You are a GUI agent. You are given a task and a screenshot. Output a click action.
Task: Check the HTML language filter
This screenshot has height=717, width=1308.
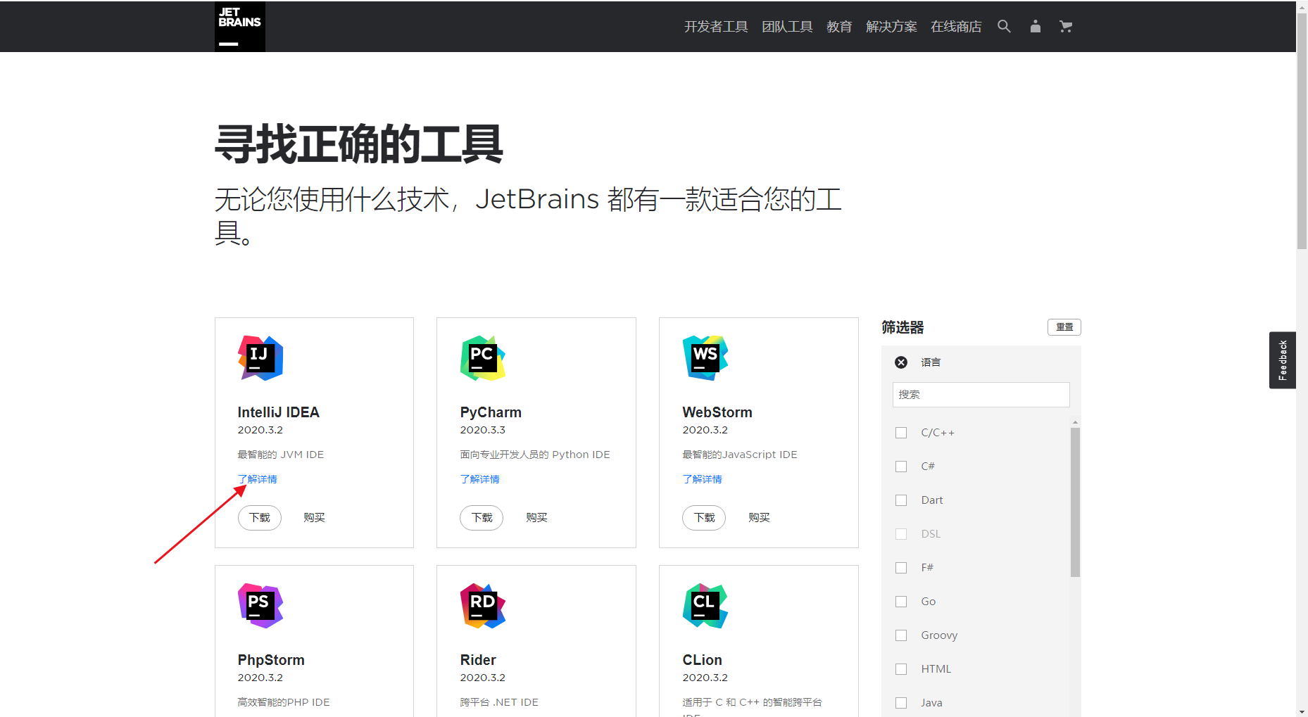[x=901, y=669]
